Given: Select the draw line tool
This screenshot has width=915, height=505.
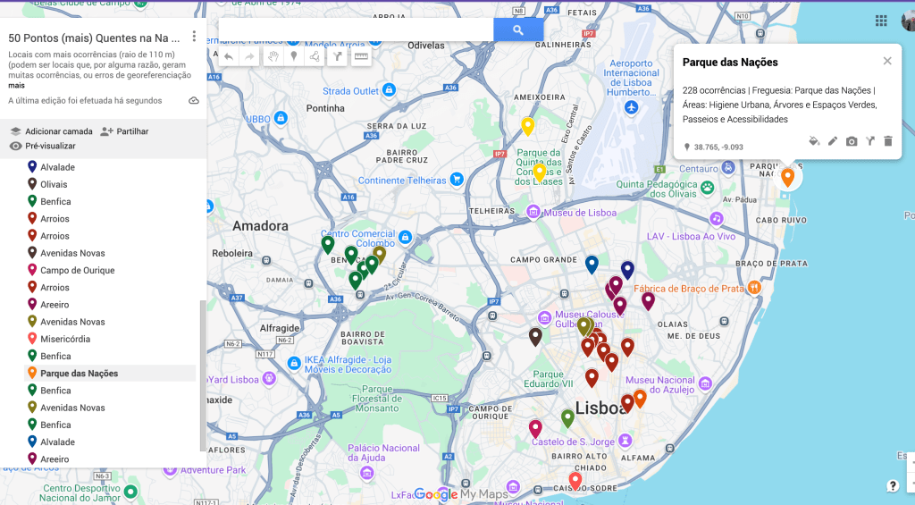Looking at the screenshot, I should [x=315, y=56].
